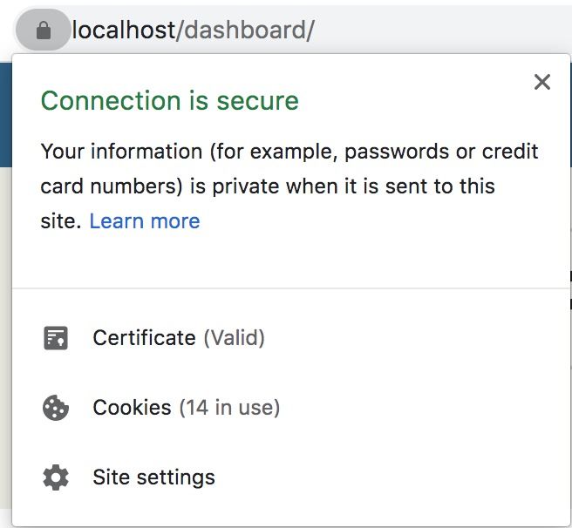Click the word Certificate in the popup
This screenshot has height=528, width=572.
click(x=145, y=338)
